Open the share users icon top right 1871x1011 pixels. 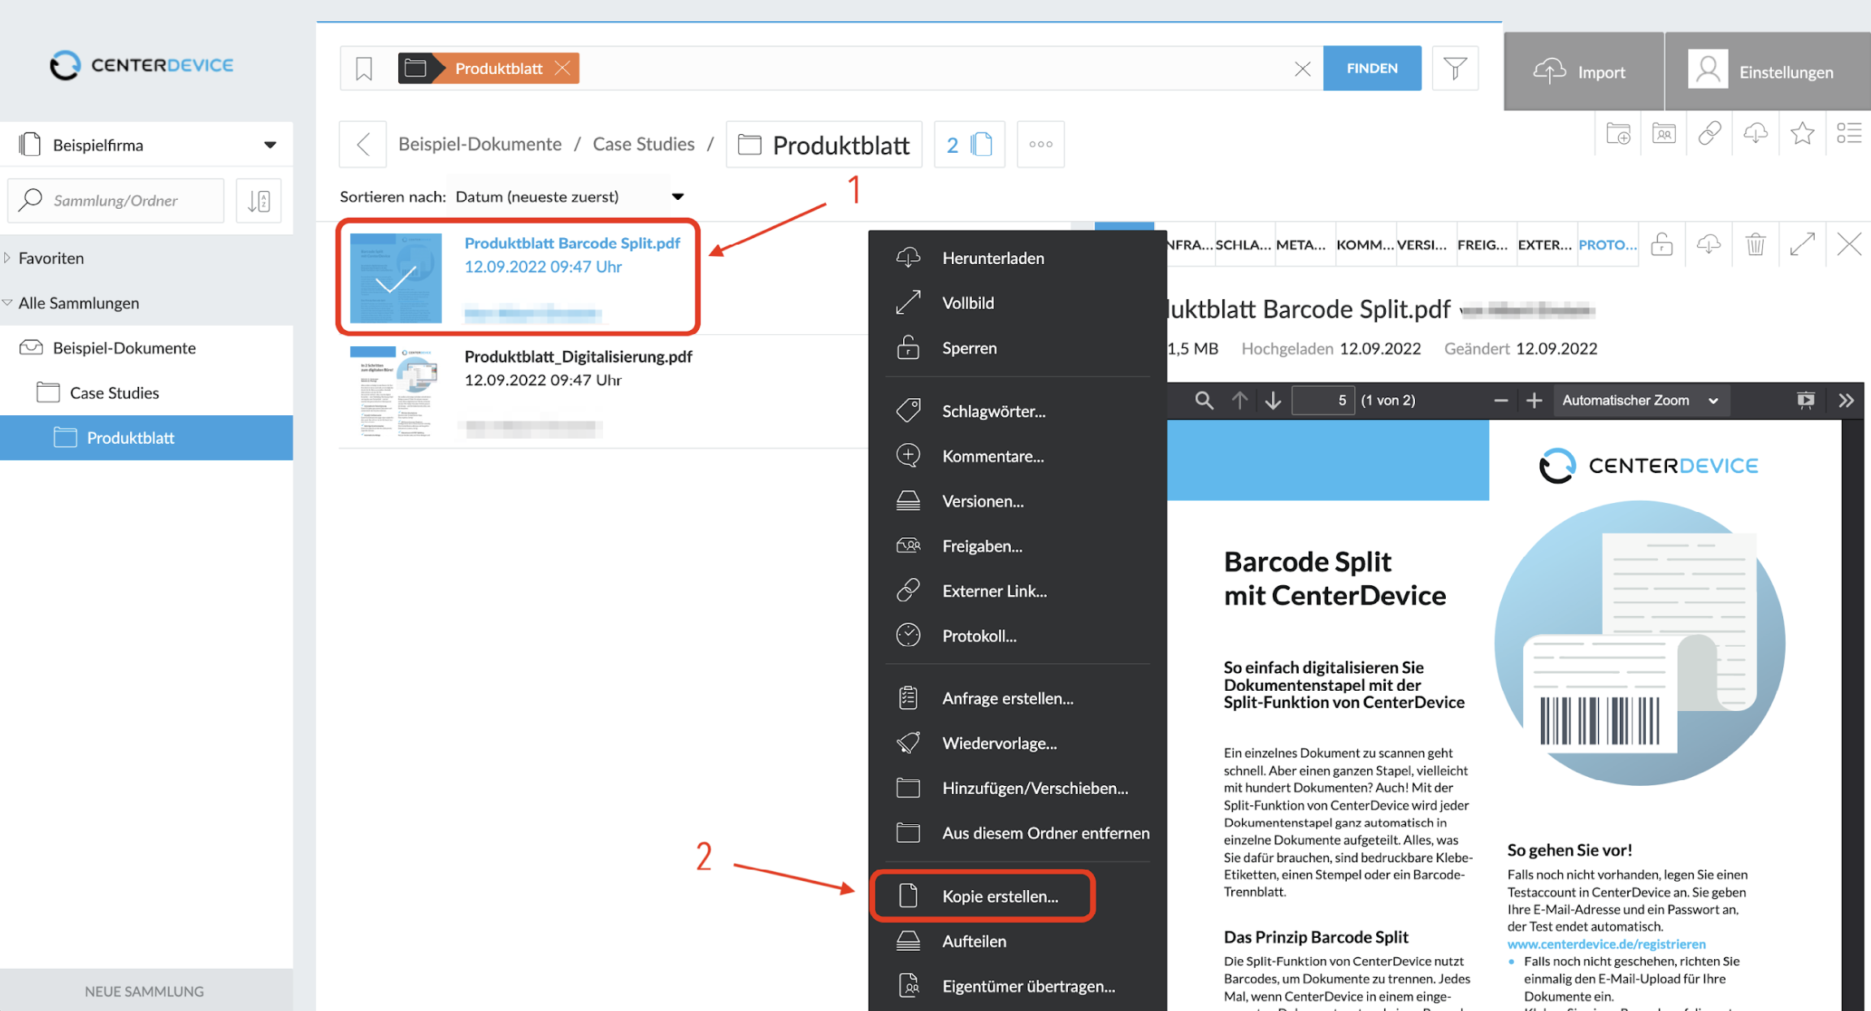[x=1664, y=133]
